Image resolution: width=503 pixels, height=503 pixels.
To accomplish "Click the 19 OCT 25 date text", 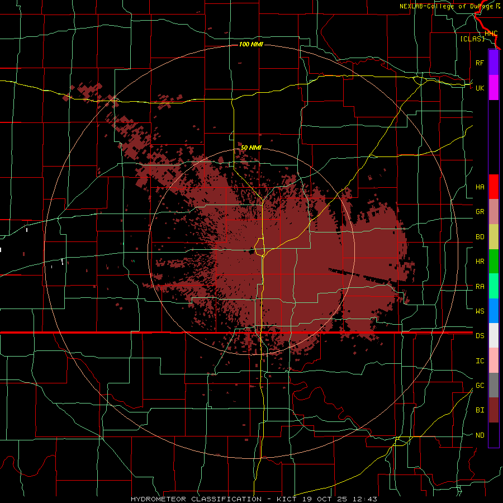I will [x=325, y=499].
